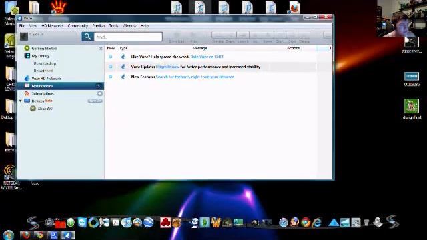The width and height of the screenshot is (427, 240).
Task: Click the Windows Start orb
Action: tap(9, 235)
